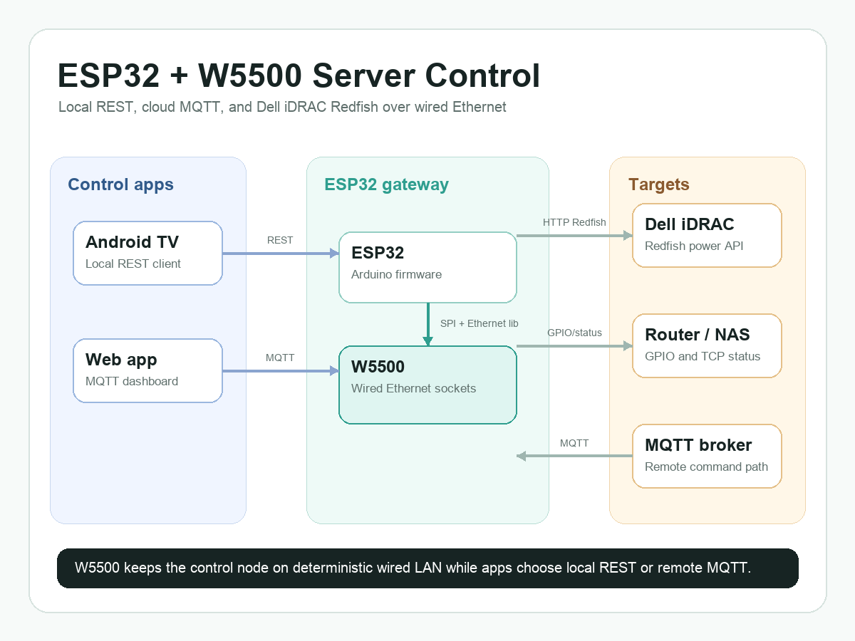Click the 'Targets' heading

point(658,185)
